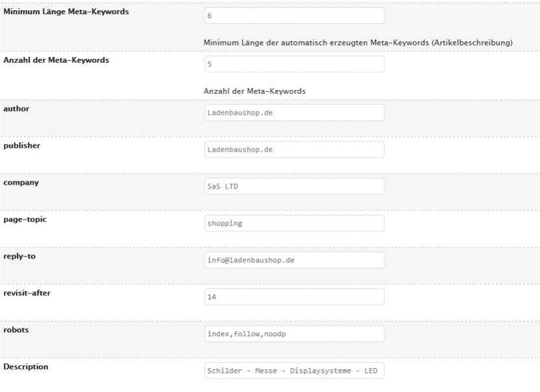Click the "revisit-after" row label
The height and width of the screenshot is (392, 540).
tap(27, 294)
